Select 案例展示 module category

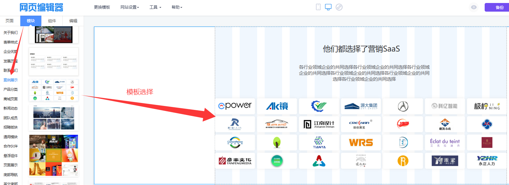(10, 80)
